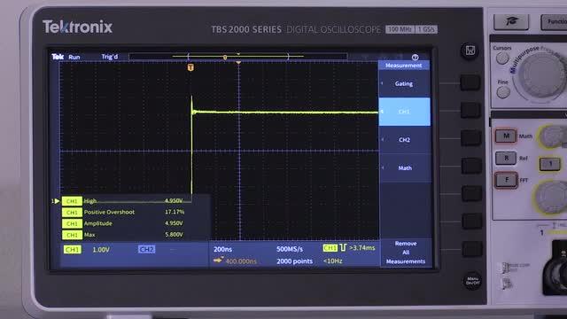Push the Menu On/Off button
Screen dimensions: 567x319
472,280
